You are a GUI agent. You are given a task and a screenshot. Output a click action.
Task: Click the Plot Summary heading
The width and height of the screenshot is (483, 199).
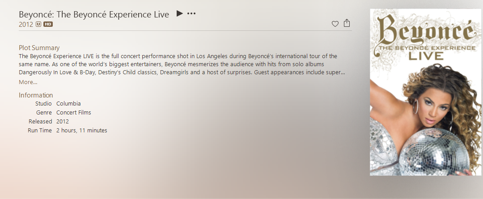[x=39, y=48]
